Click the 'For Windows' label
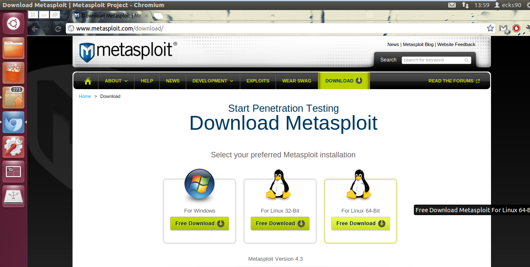 200,211
